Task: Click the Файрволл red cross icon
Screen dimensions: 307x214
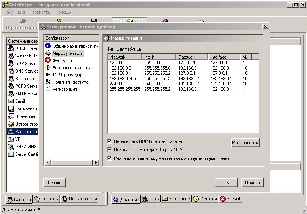Action: [x=48, y=60]
